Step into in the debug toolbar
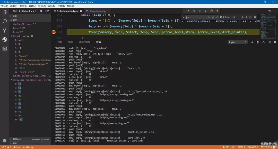The image size is (278, 149). [200, 11]
